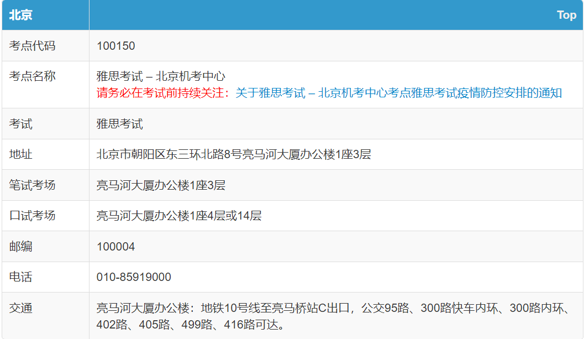Screen dimensions: 584x339
Task: Click the postal code 100004
Action: pyautogui.click(x=115, y=247)
